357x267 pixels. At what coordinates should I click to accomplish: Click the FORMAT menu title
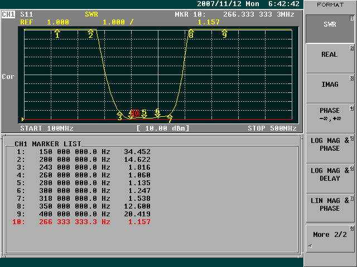pyautogui.click(x=330, y=4)
